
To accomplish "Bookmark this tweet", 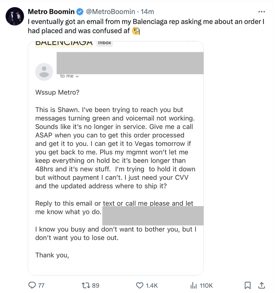I will (x=248, y=285).
